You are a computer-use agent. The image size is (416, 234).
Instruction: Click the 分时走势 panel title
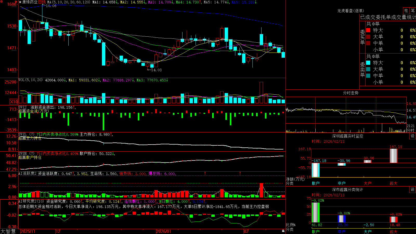[351, 93]
